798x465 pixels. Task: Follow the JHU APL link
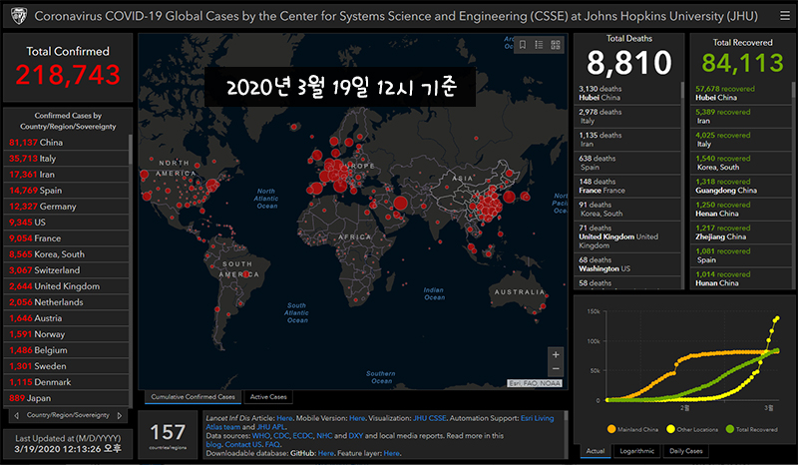click(x=270, y=427)
